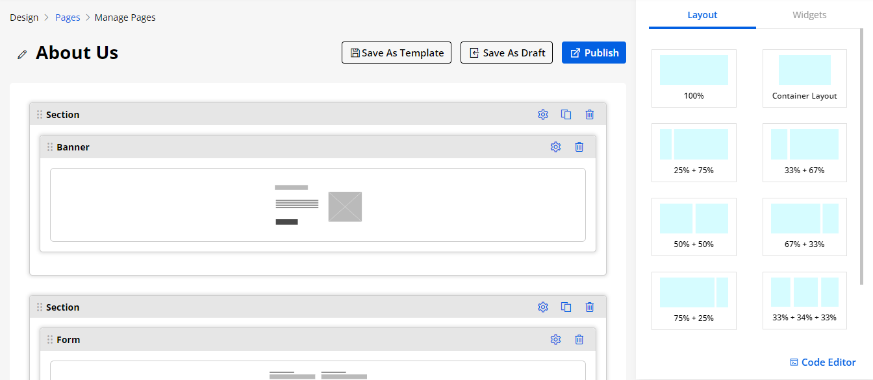The height and width of the screenshot is (380, 873).
Task: Open Form widget settings gear
Action: click(x=555, y=340)
